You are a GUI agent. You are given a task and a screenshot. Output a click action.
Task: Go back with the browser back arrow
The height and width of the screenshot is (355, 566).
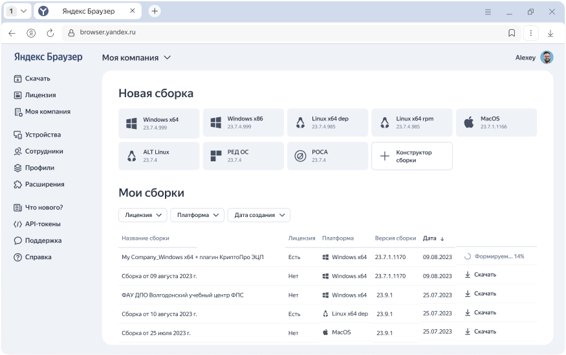pyautogui.click(x=12, y=33)
